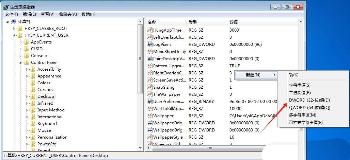Expand the HKEY_CLASSES_ROOT tree node
This screenshot has width=350, height=160.
[14, 29]
